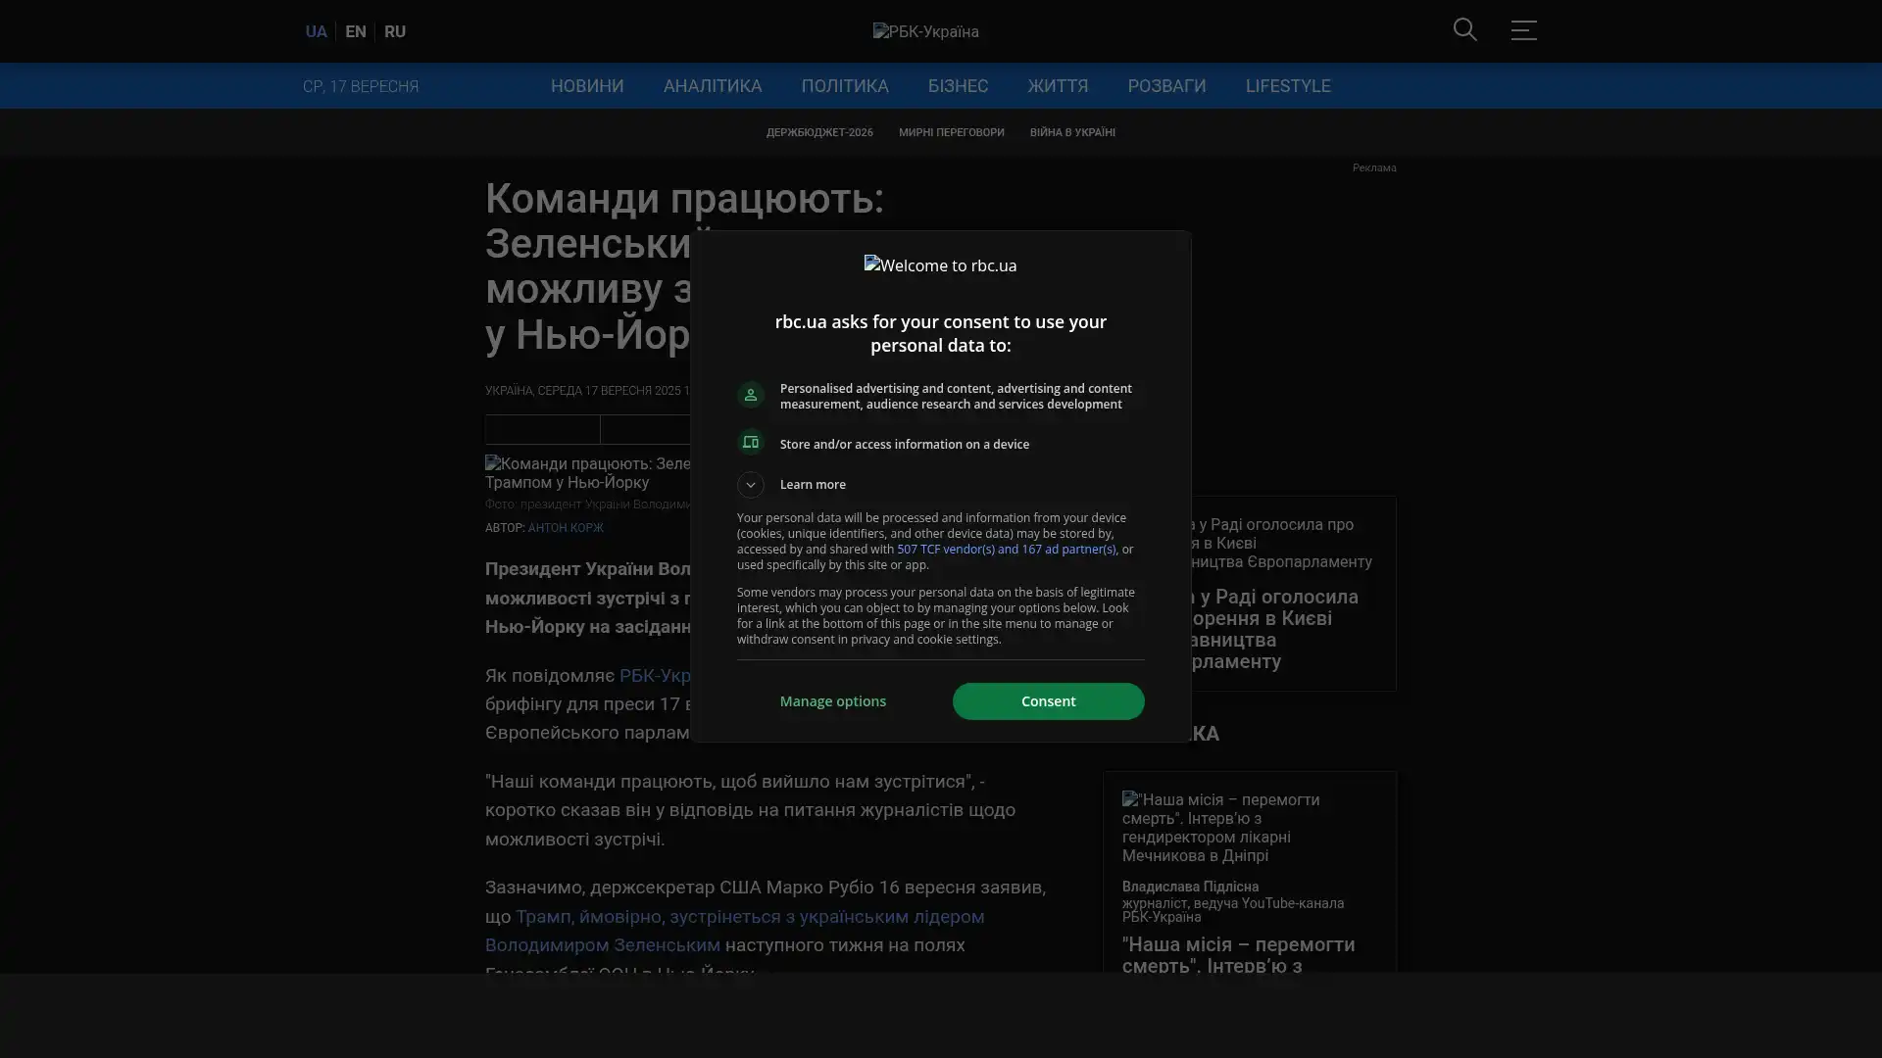Go to the ПОЛІТИКА section
Viewport: 1882px width, 1058px height.
[844, 86]
